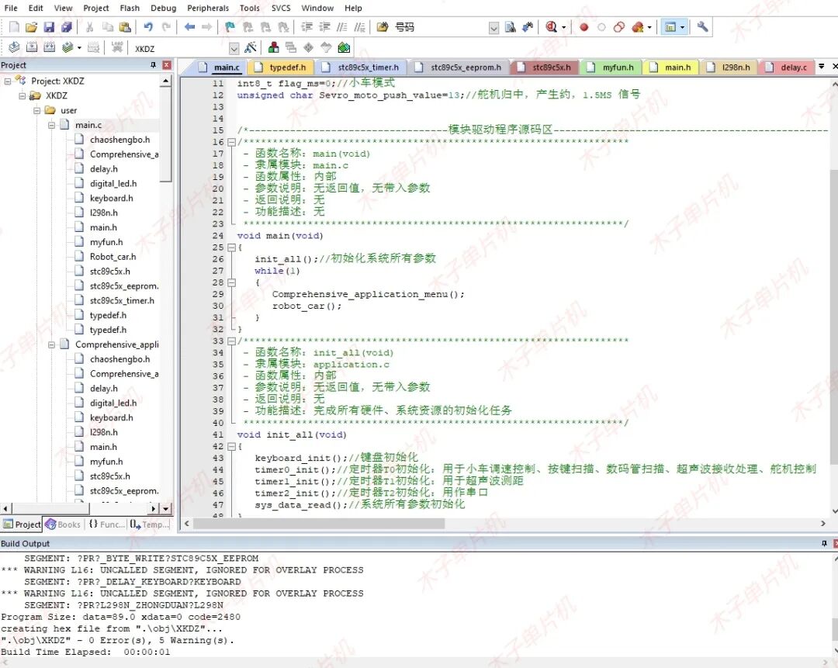Select Robot_car.h in project tree

113,257
